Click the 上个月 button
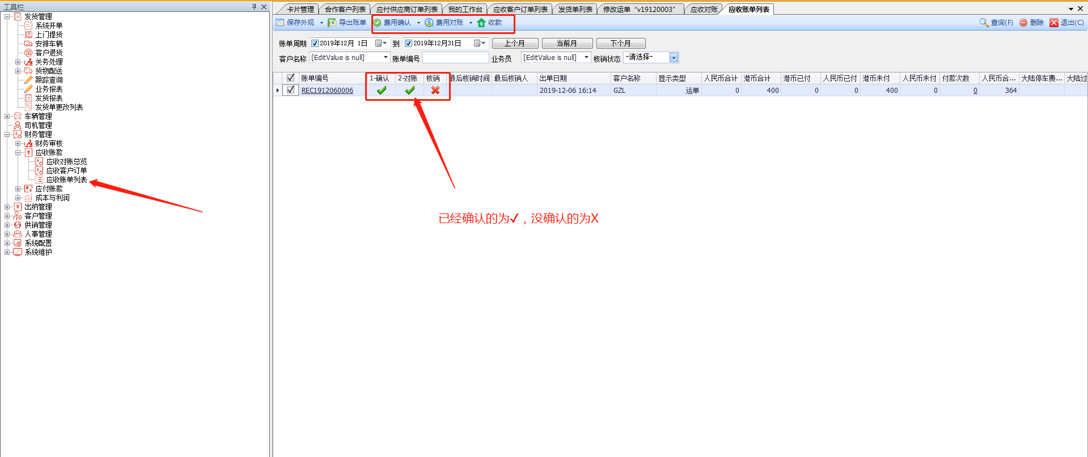The height and width of the screenshot is (457, 1088). (515, 44)
